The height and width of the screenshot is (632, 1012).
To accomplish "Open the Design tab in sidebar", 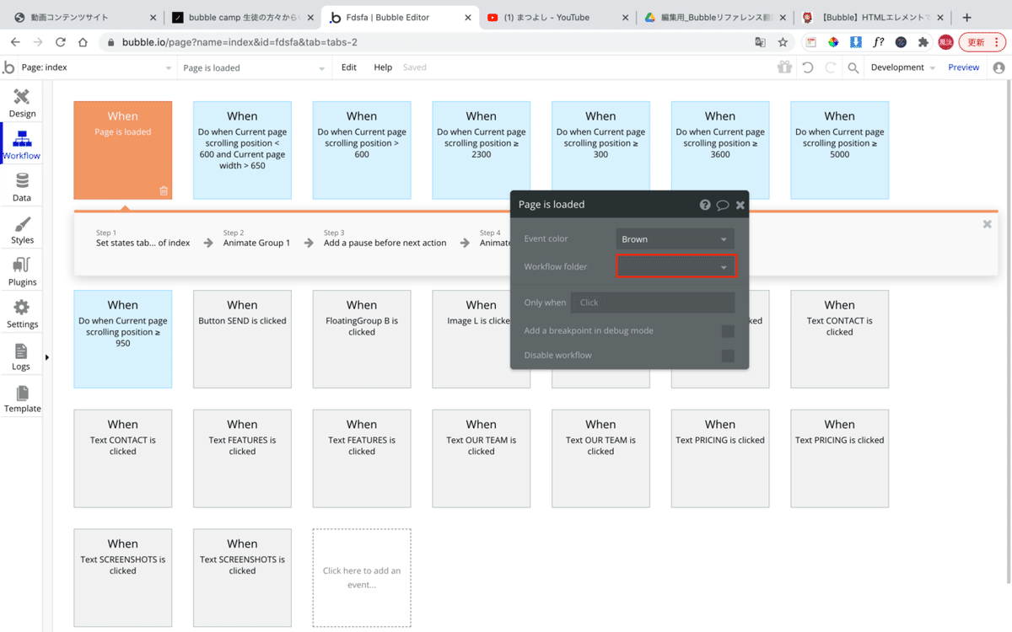I will [x=22, y=104].
